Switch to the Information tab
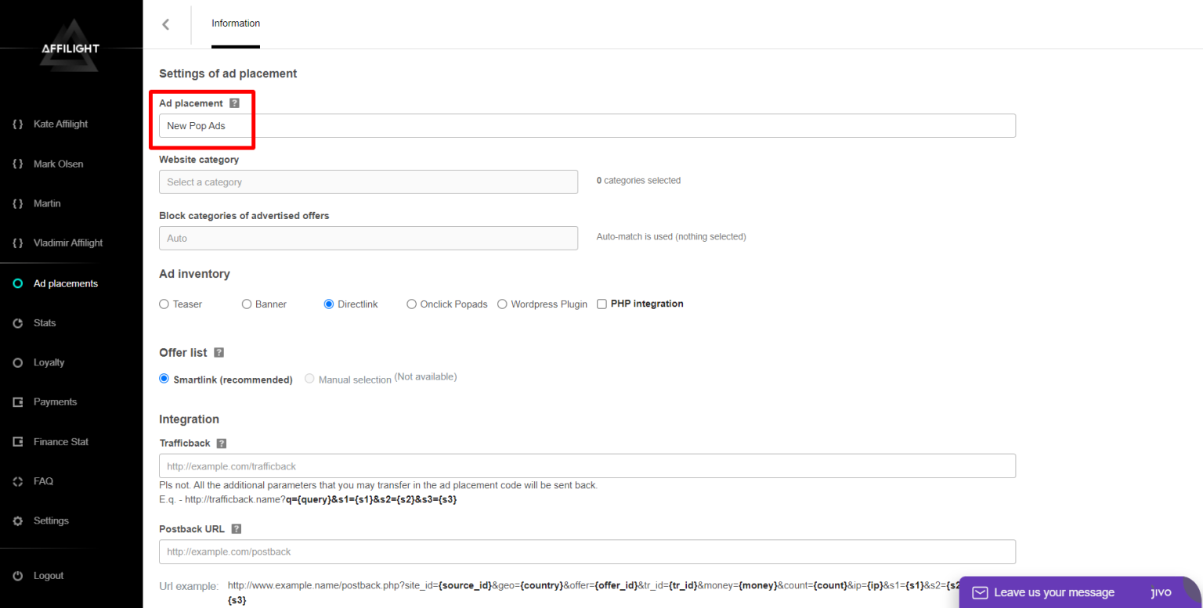The image size is (1203, 608). (235, 23)
